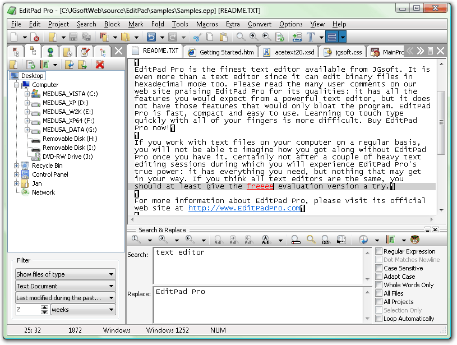Click the Find First icon in Search panel
Image resolution: width=457 pixels, height=345 pixels.
pos(136,240)
